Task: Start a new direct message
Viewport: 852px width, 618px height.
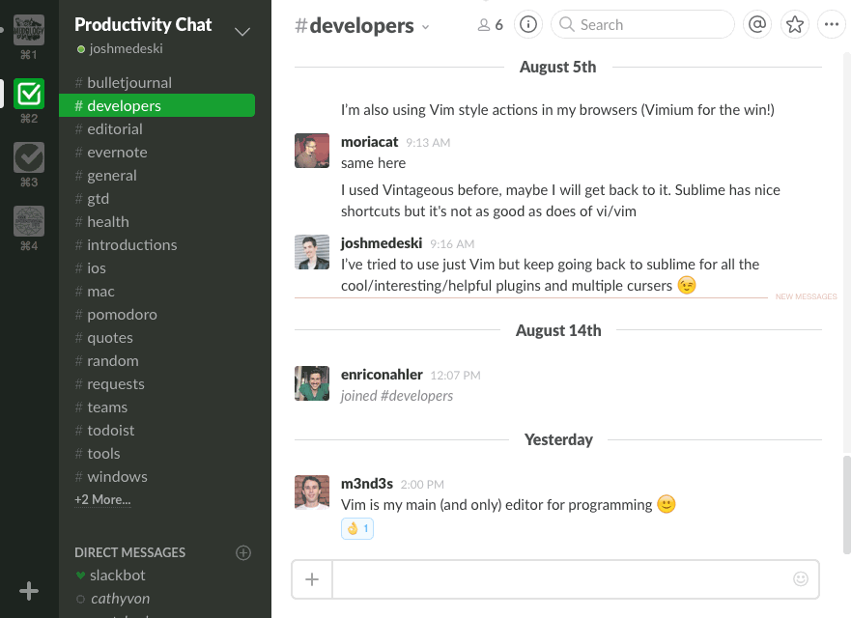Action: [x=243, y=552]
